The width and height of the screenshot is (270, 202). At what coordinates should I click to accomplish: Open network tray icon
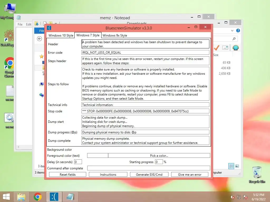pyautogui.click(x=239, y=197)
